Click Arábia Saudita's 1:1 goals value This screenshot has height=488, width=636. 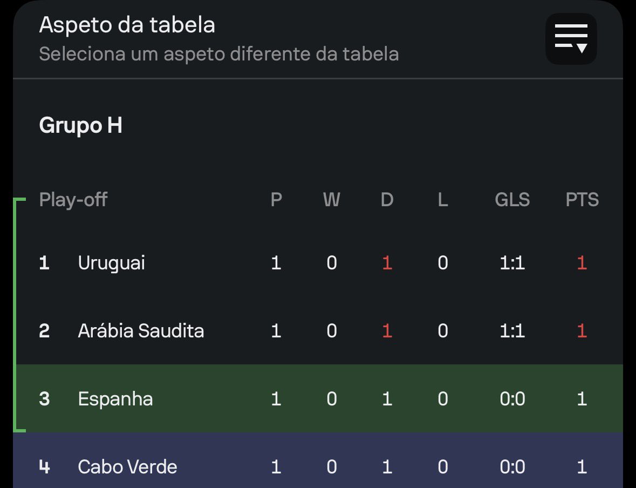512,330
